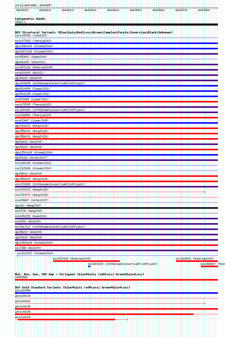Open dgv1609e59 1000GenomesConsortiumPilotProject variant
The image size is (225, 337).
[50, 83]
